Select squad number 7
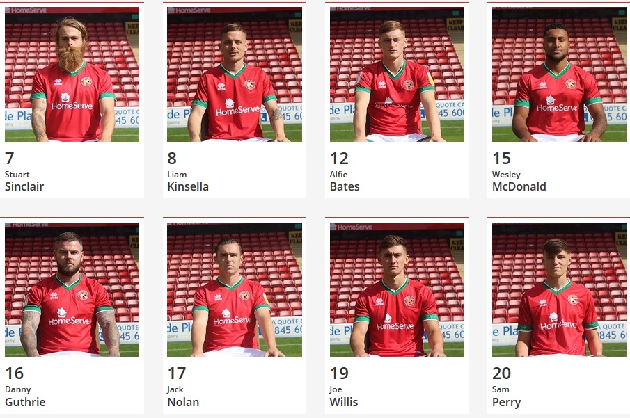Image resolution: width=630 pixels, height=418 pixels. point(10,159)
